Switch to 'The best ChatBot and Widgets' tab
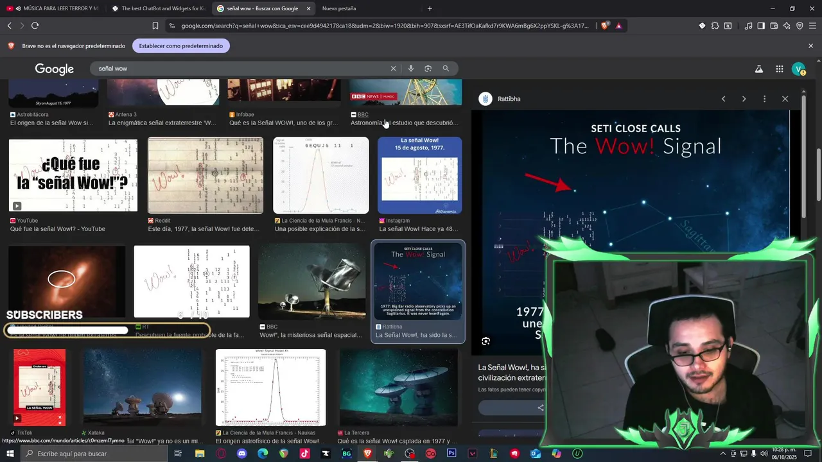822x462 pixels. point(157,8)
